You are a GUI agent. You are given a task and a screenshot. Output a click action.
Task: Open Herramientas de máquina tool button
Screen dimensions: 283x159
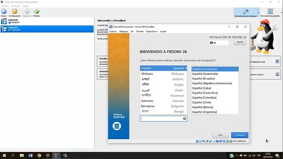(x=245, y=12)
